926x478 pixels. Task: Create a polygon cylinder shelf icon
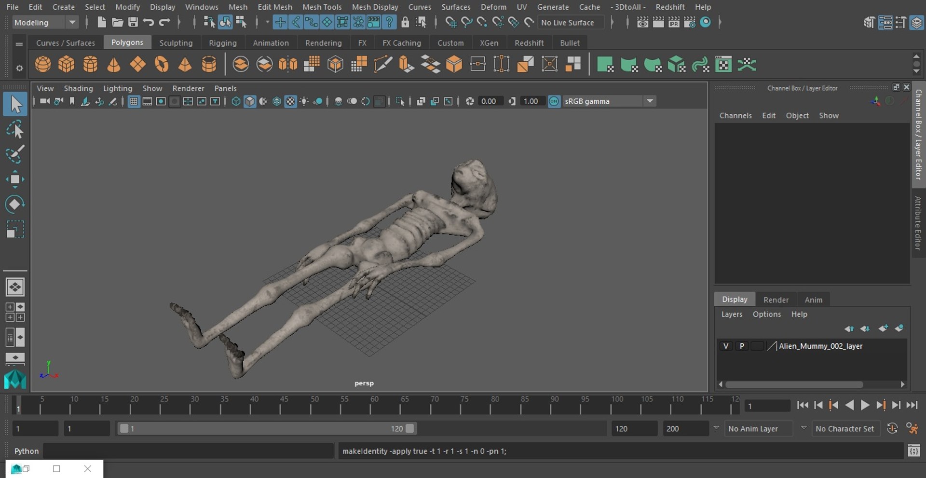click(90, 64)
